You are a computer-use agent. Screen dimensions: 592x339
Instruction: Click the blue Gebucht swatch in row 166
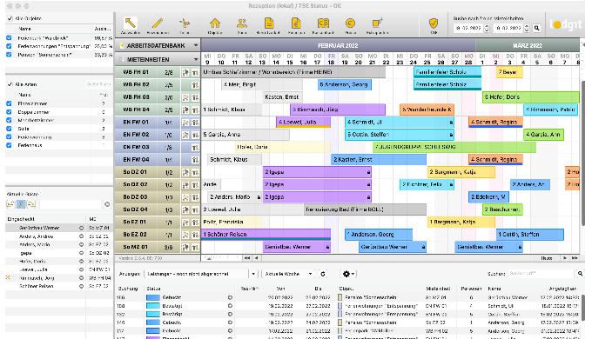click(153, 297)
